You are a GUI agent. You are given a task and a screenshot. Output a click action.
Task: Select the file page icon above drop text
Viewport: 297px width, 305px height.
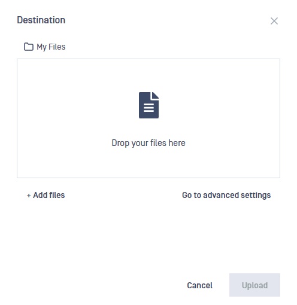tap(148, 105)
